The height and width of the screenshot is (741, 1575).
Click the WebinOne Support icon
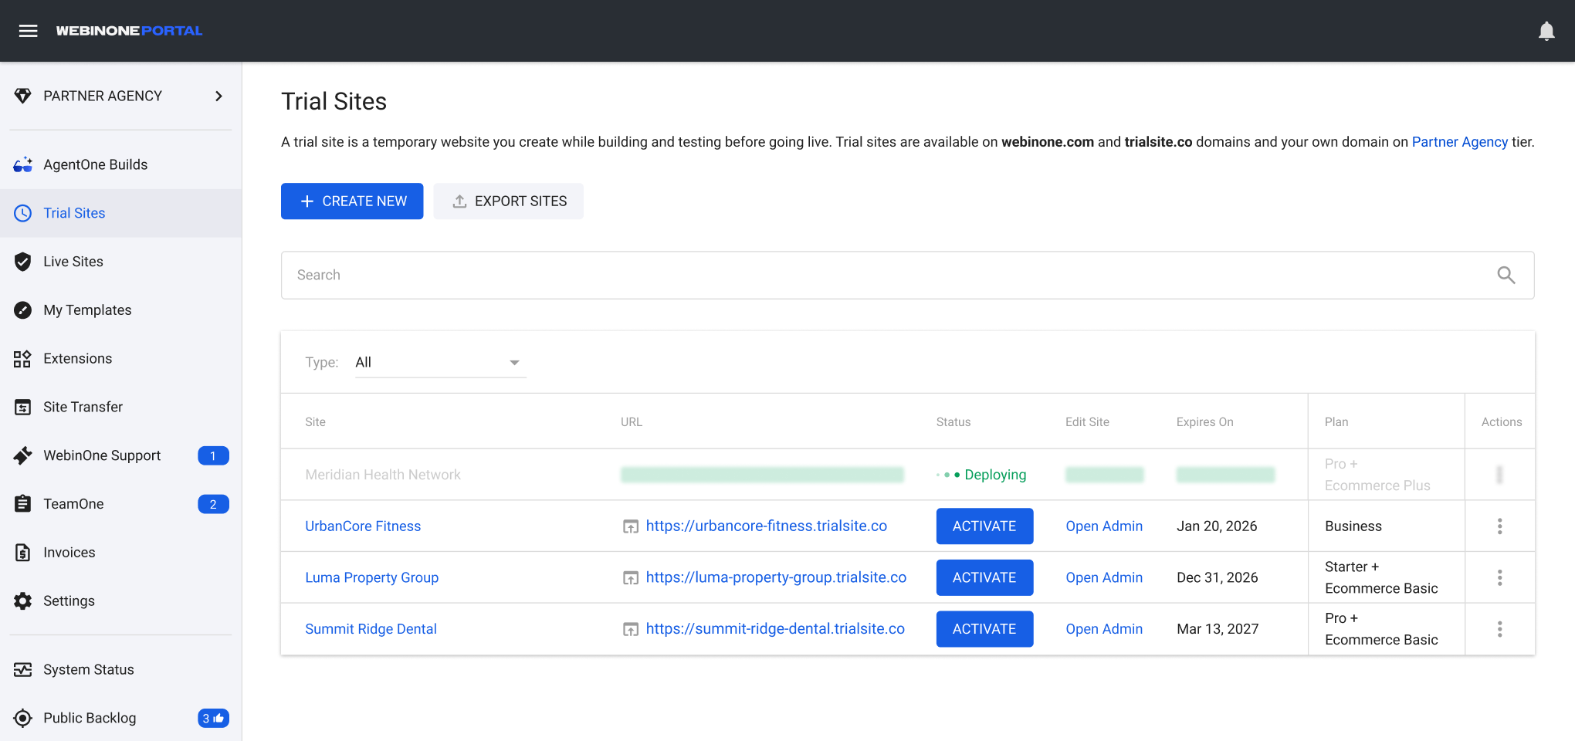click(x=23, y=455)
